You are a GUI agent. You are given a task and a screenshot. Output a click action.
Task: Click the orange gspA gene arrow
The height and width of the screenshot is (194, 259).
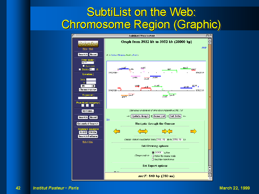click(124, 95)
